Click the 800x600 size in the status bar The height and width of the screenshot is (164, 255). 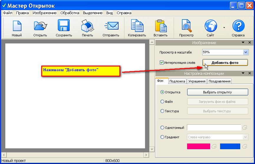[112, 160]
